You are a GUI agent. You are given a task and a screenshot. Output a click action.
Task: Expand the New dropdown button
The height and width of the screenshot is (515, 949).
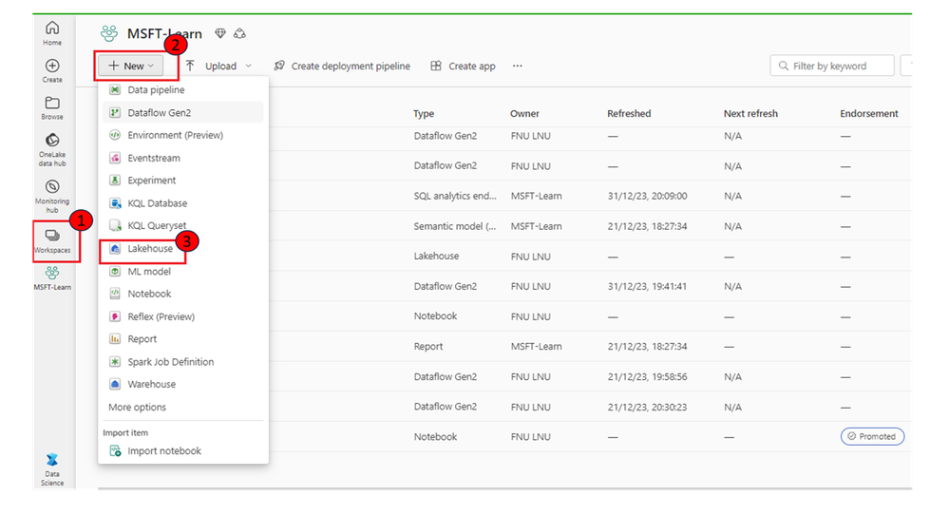tap(132, 66)
